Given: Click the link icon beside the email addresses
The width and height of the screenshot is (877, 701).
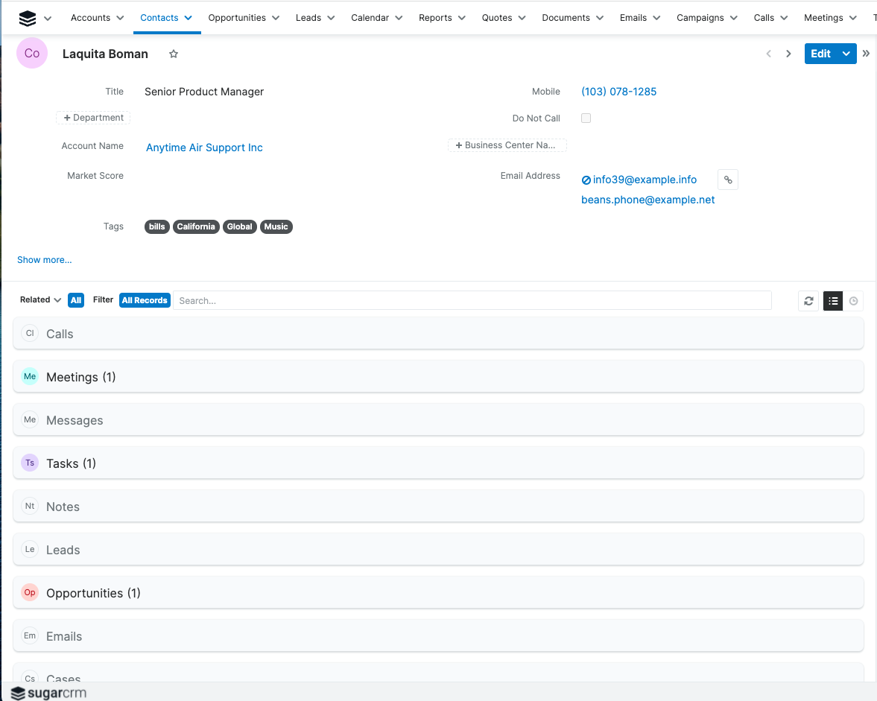Looking at the screenshot, I should pyautogui.click(x=728, y=179).
